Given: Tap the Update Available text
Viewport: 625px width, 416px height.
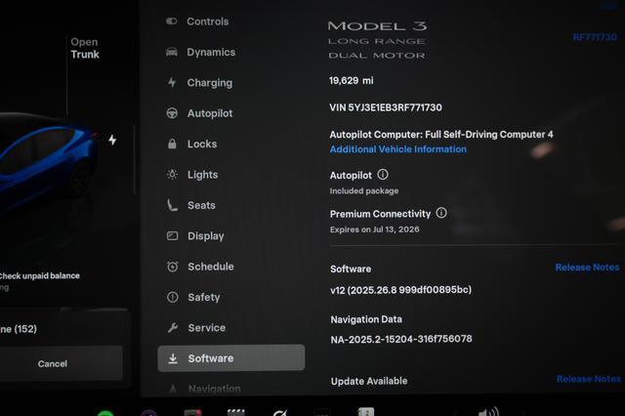Looking at the screenshot, I should pos(369,381).
